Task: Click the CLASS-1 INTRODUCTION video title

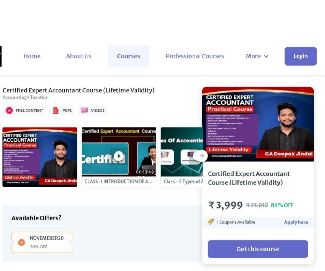Action: pos(119,182)
